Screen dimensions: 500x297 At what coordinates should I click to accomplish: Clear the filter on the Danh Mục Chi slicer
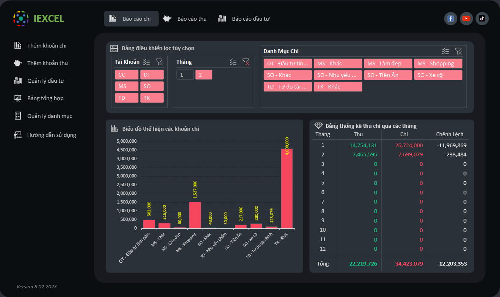pos(459,51)
